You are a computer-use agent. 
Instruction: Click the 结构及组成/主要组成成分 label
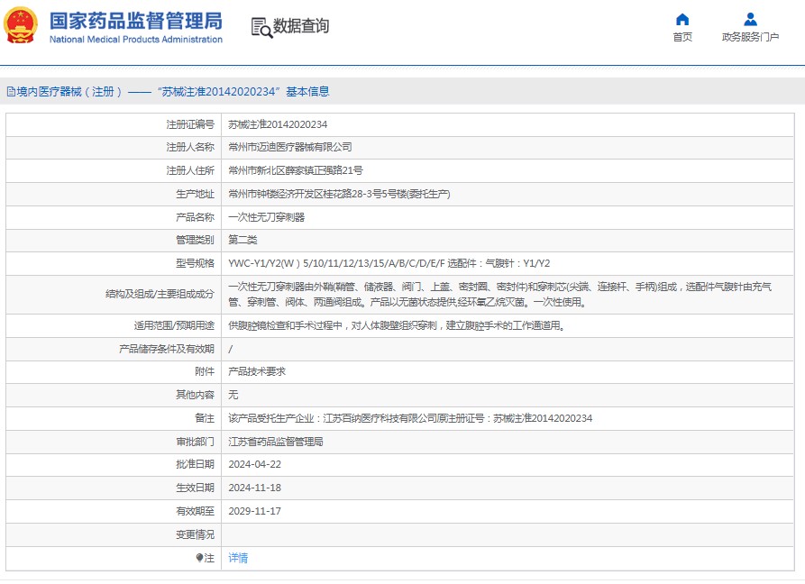point(160,294)
